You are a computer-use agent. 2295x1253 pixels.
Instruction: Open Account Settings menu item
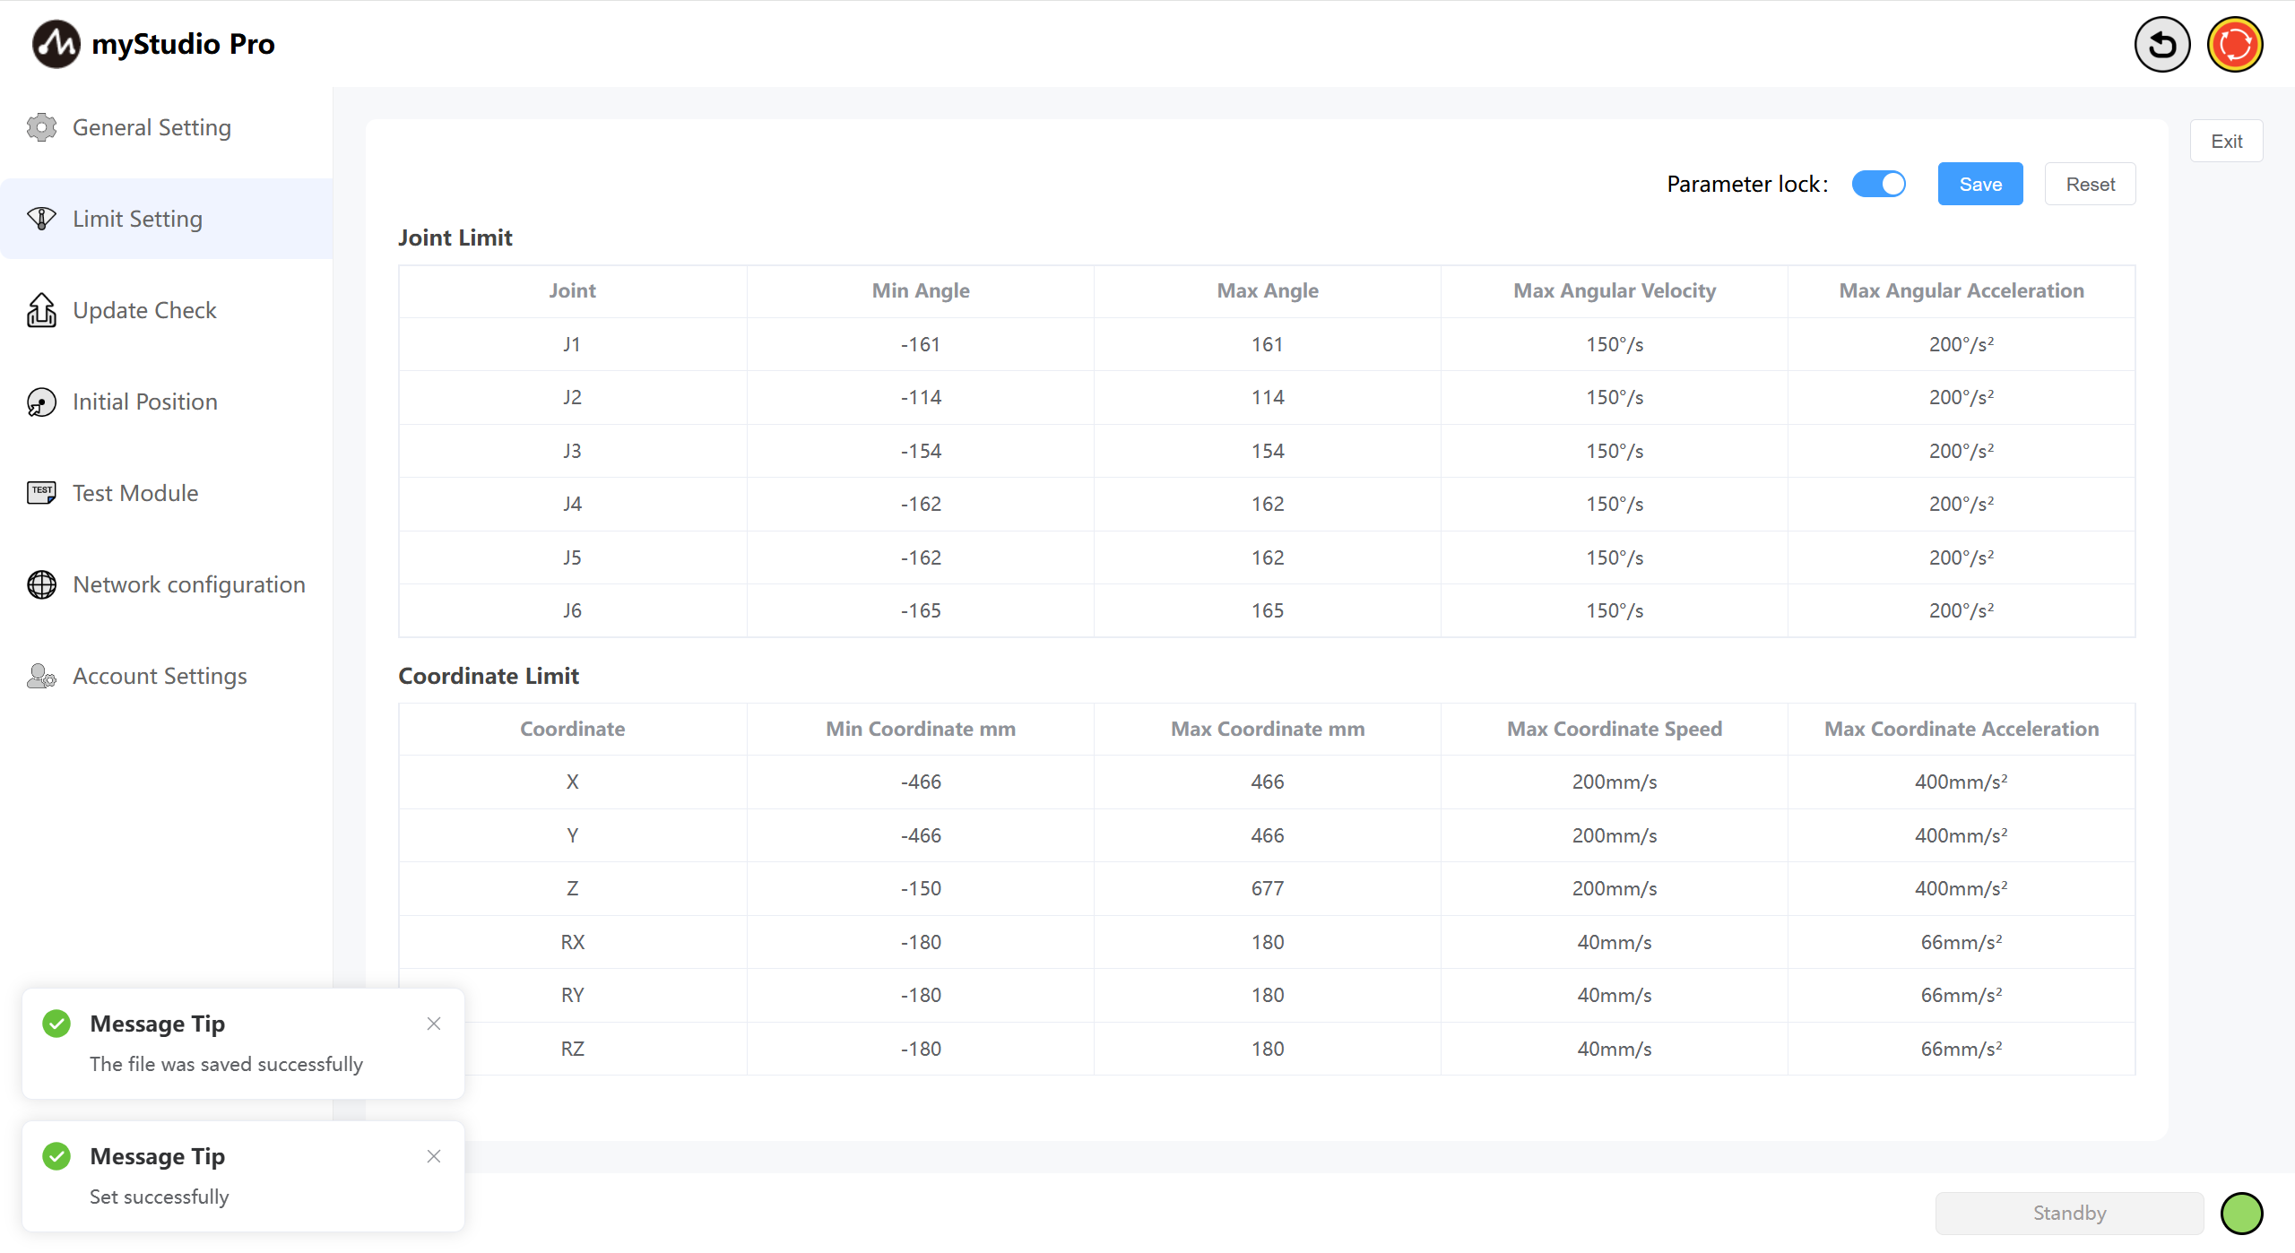pos(160,676)
